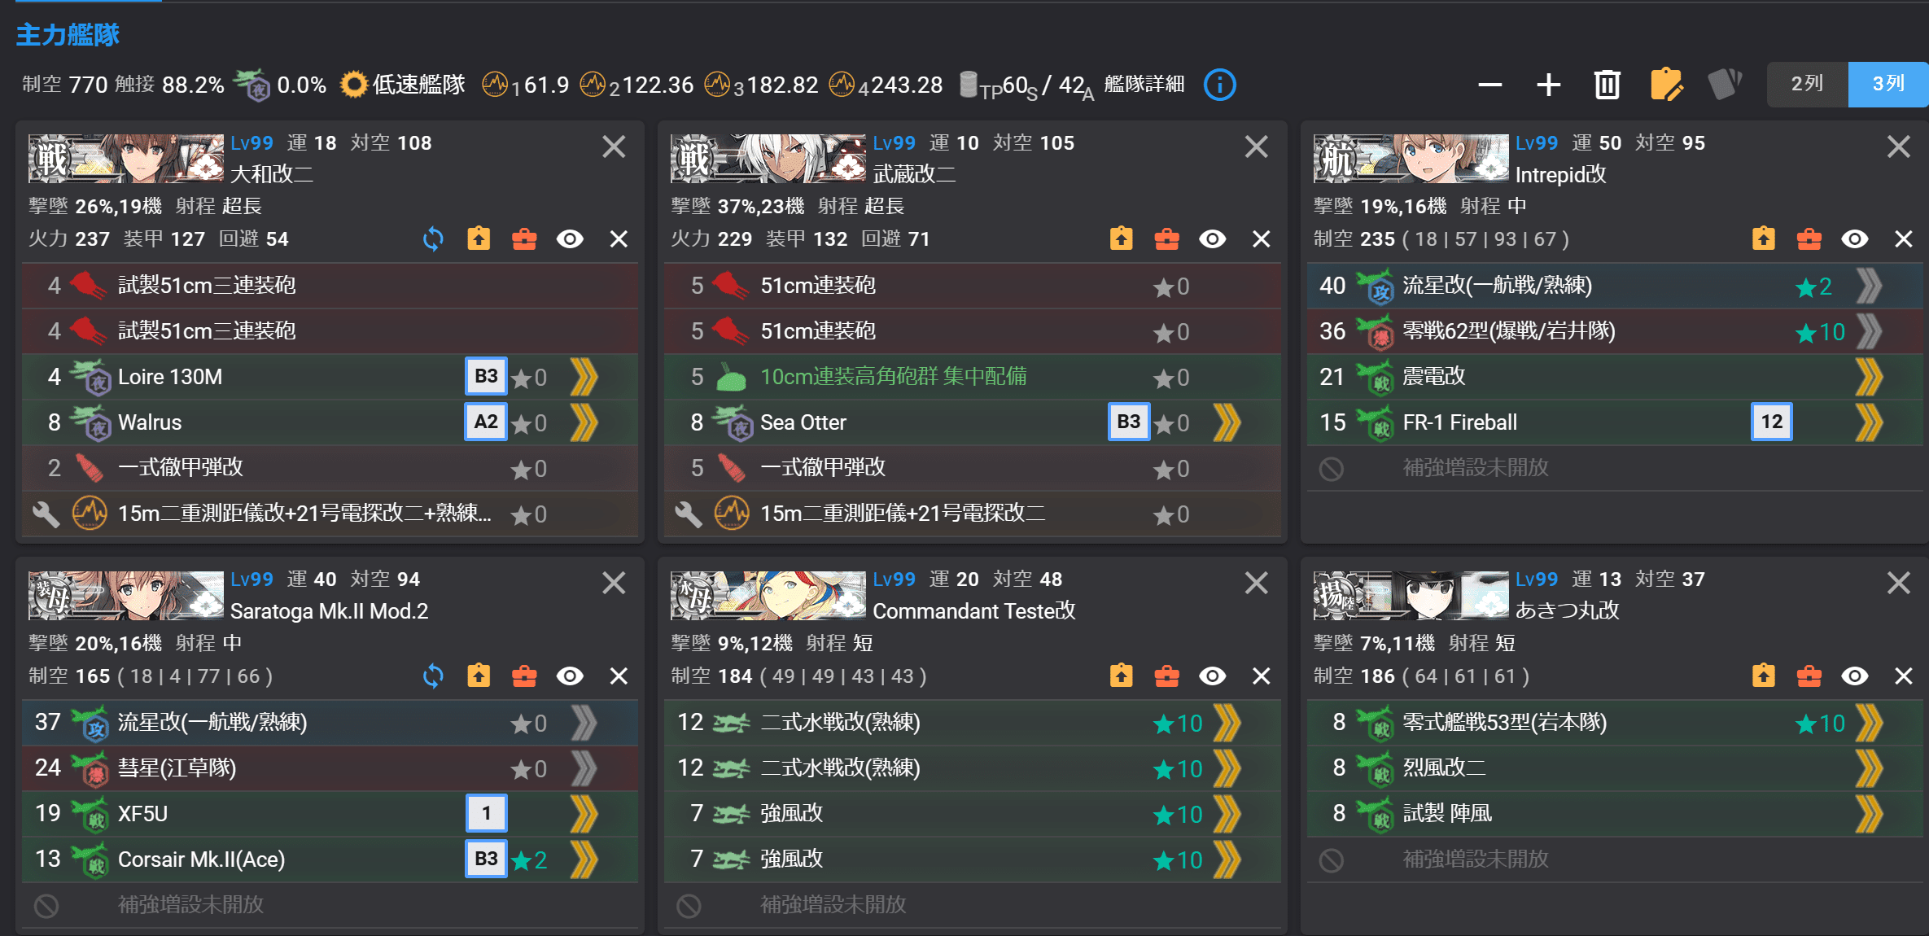Click the card deck icon in the toolbar
This screenshot has height=936, width=1929.
point(1726,84)
